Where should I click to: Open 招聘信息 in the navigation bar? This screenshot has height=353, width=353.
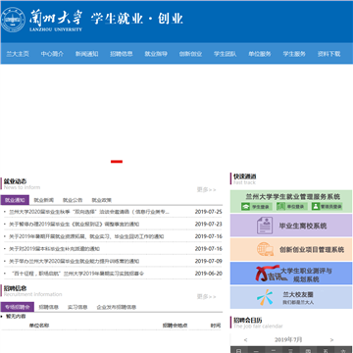[x=122, y=54]
